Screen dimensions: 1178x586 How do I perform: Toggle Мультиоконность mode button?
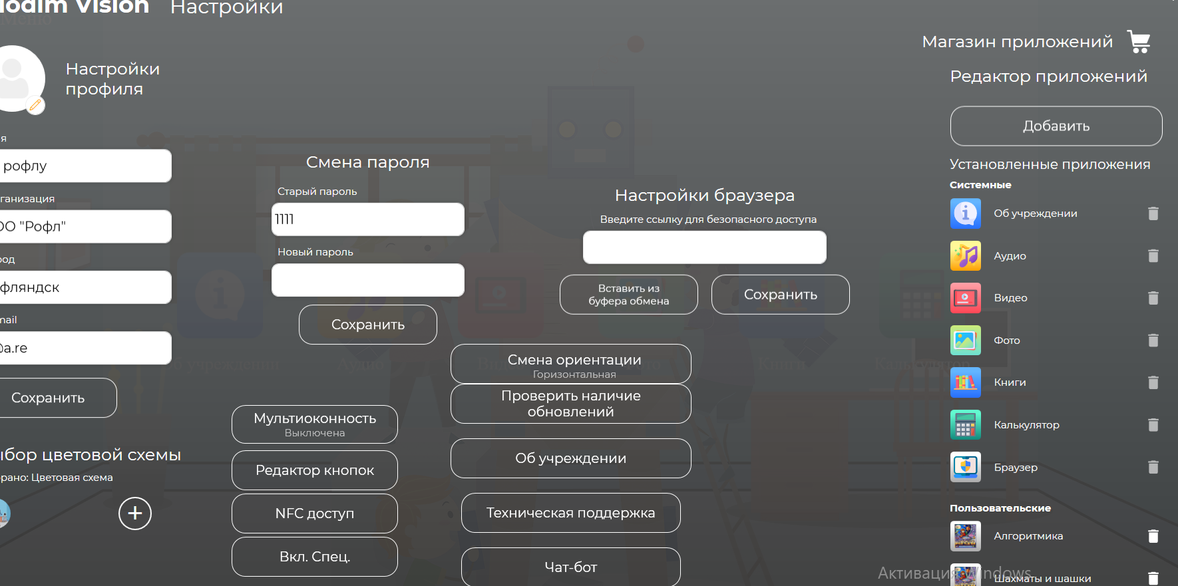pos(315,424)
